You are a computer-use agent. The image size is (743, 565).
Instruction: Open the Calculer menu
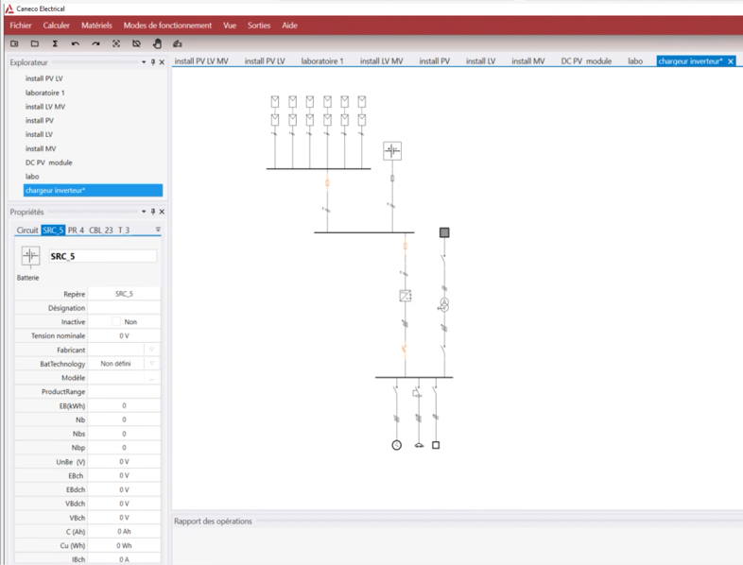56,26
